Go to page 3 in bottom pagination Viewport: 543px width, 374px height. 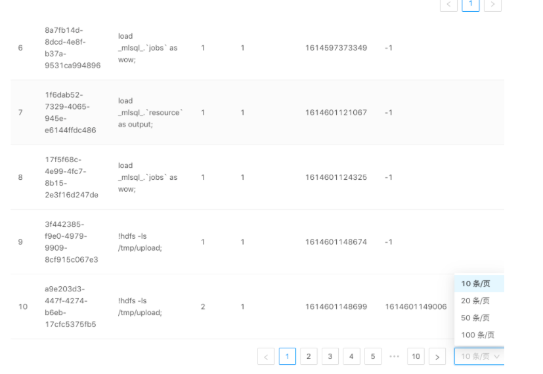330,356
